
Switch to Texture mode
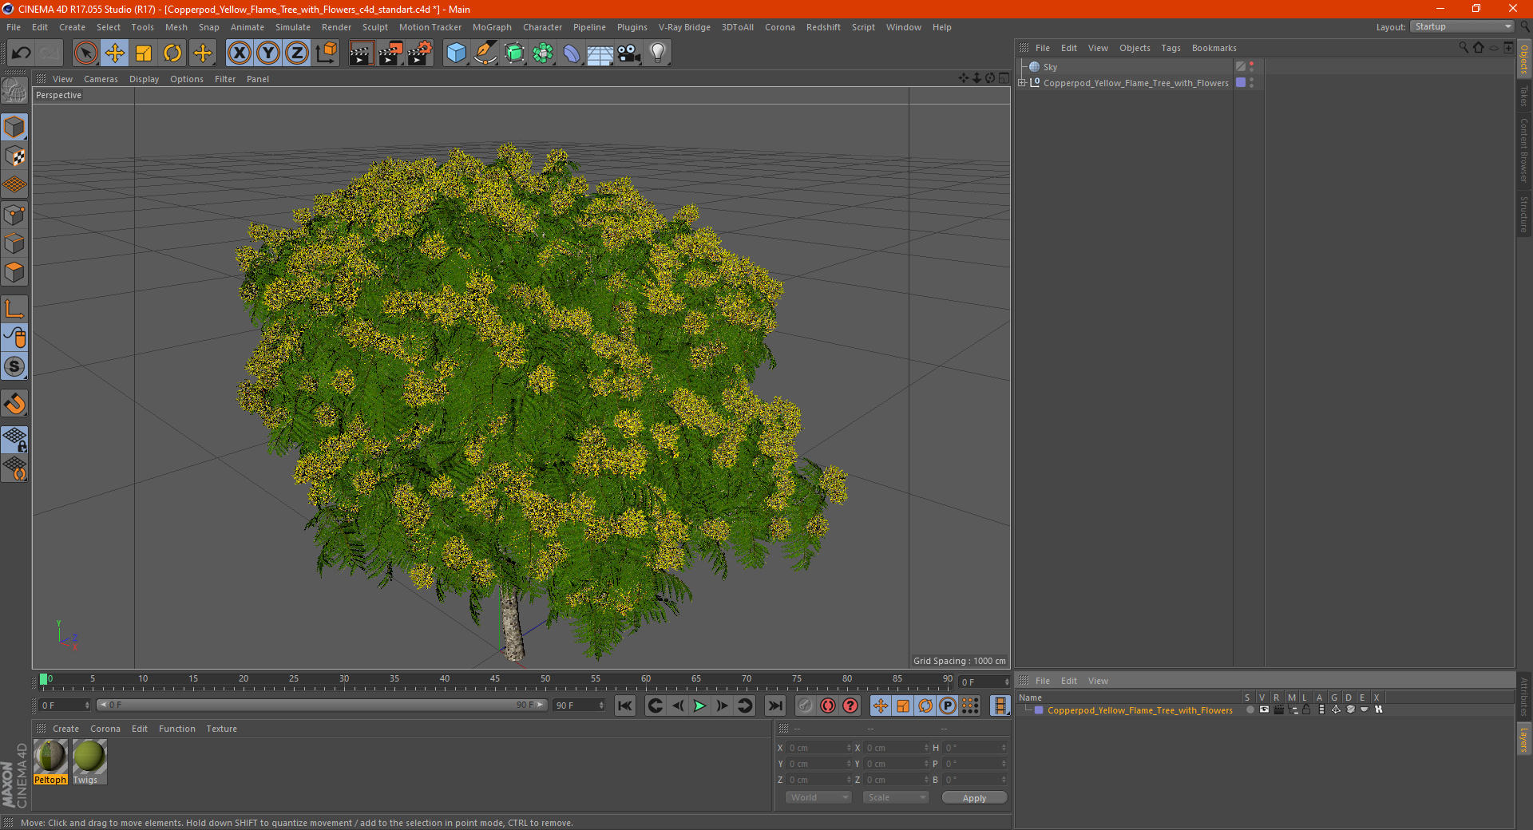click(x=14, y=156)
